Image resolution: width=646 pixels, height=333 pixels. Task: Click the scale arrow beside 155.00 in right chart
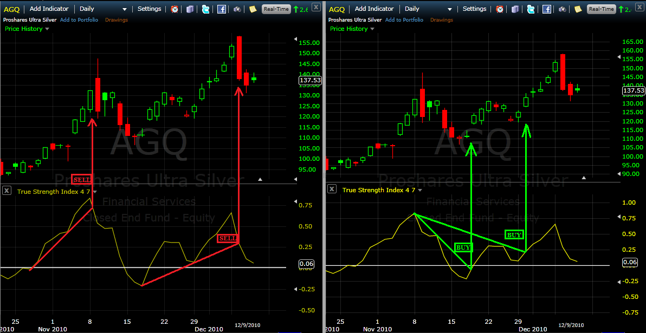pos(618,57)
